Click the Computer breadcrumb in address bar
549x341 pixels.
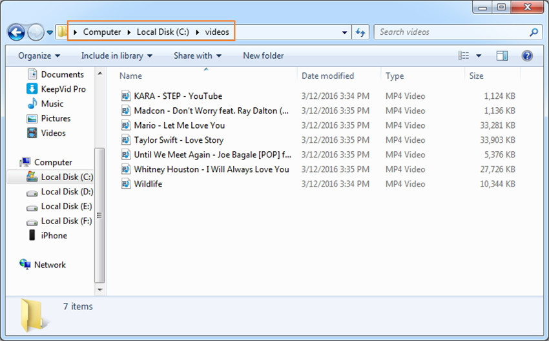102,32
